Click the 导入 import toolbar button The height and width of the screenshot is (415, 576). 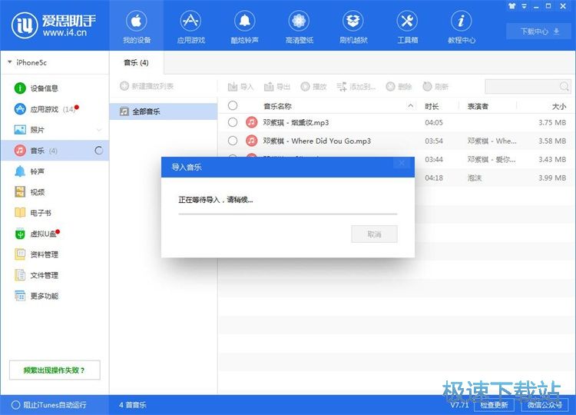click(240, 87)
